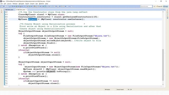This screenshot has height=95, width=169.
Task: Open the Window menu
Action: tap(41, 4)
